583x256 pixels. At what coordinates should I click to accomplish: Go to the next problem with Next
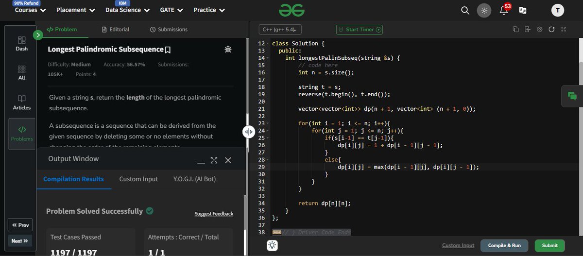[20, 240]
